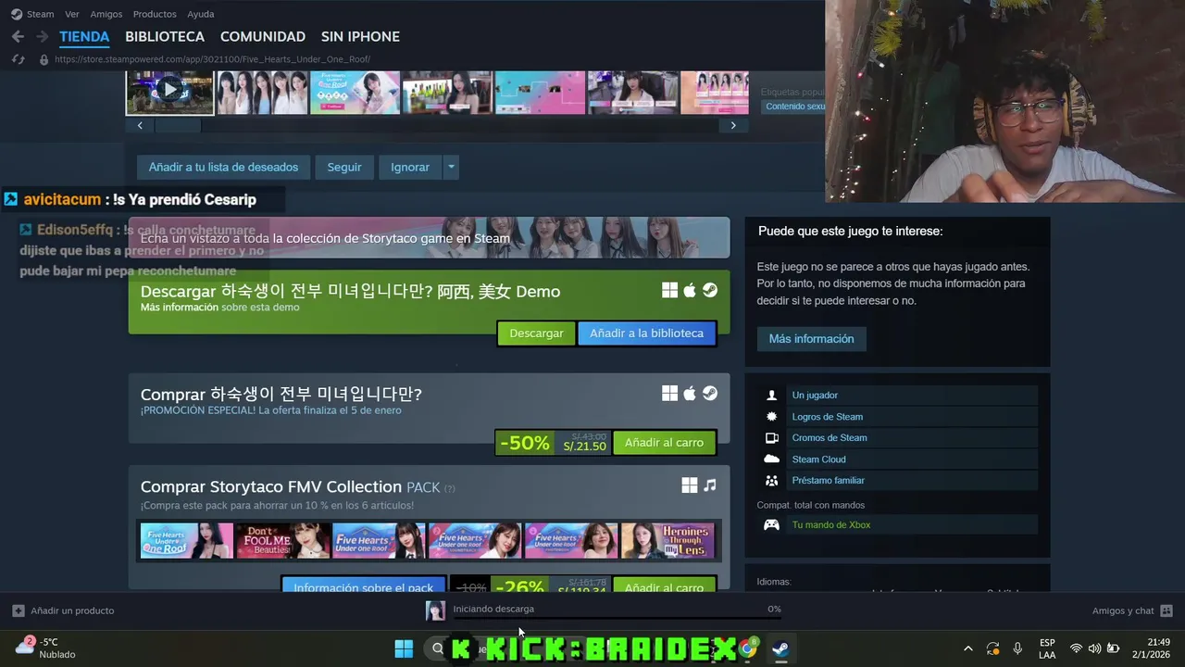Image resolution: width=1185 pixels, height=667 pixels.
Task: Click the green Descargar demo button
Action: pos(536,333)
